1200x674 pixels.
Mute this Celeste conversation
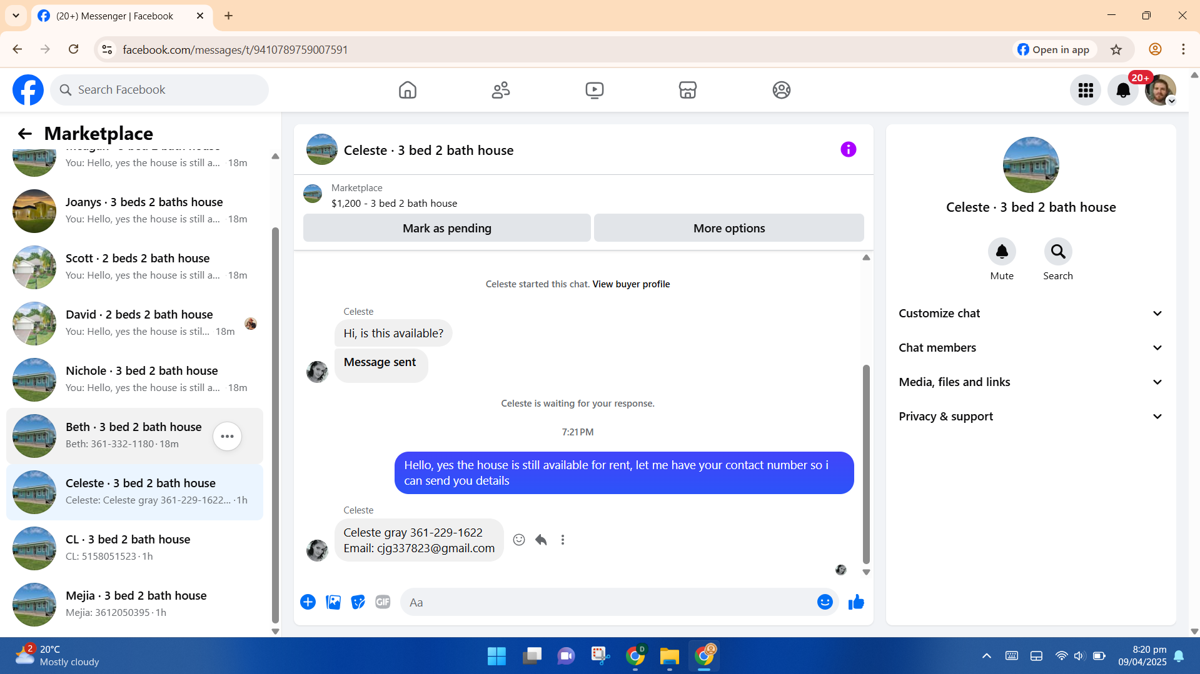coord(1002,252)
